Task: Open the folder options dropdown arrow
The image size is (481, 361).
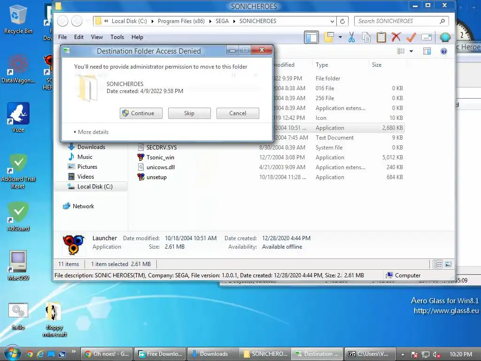Action: [x=340, y=37]
